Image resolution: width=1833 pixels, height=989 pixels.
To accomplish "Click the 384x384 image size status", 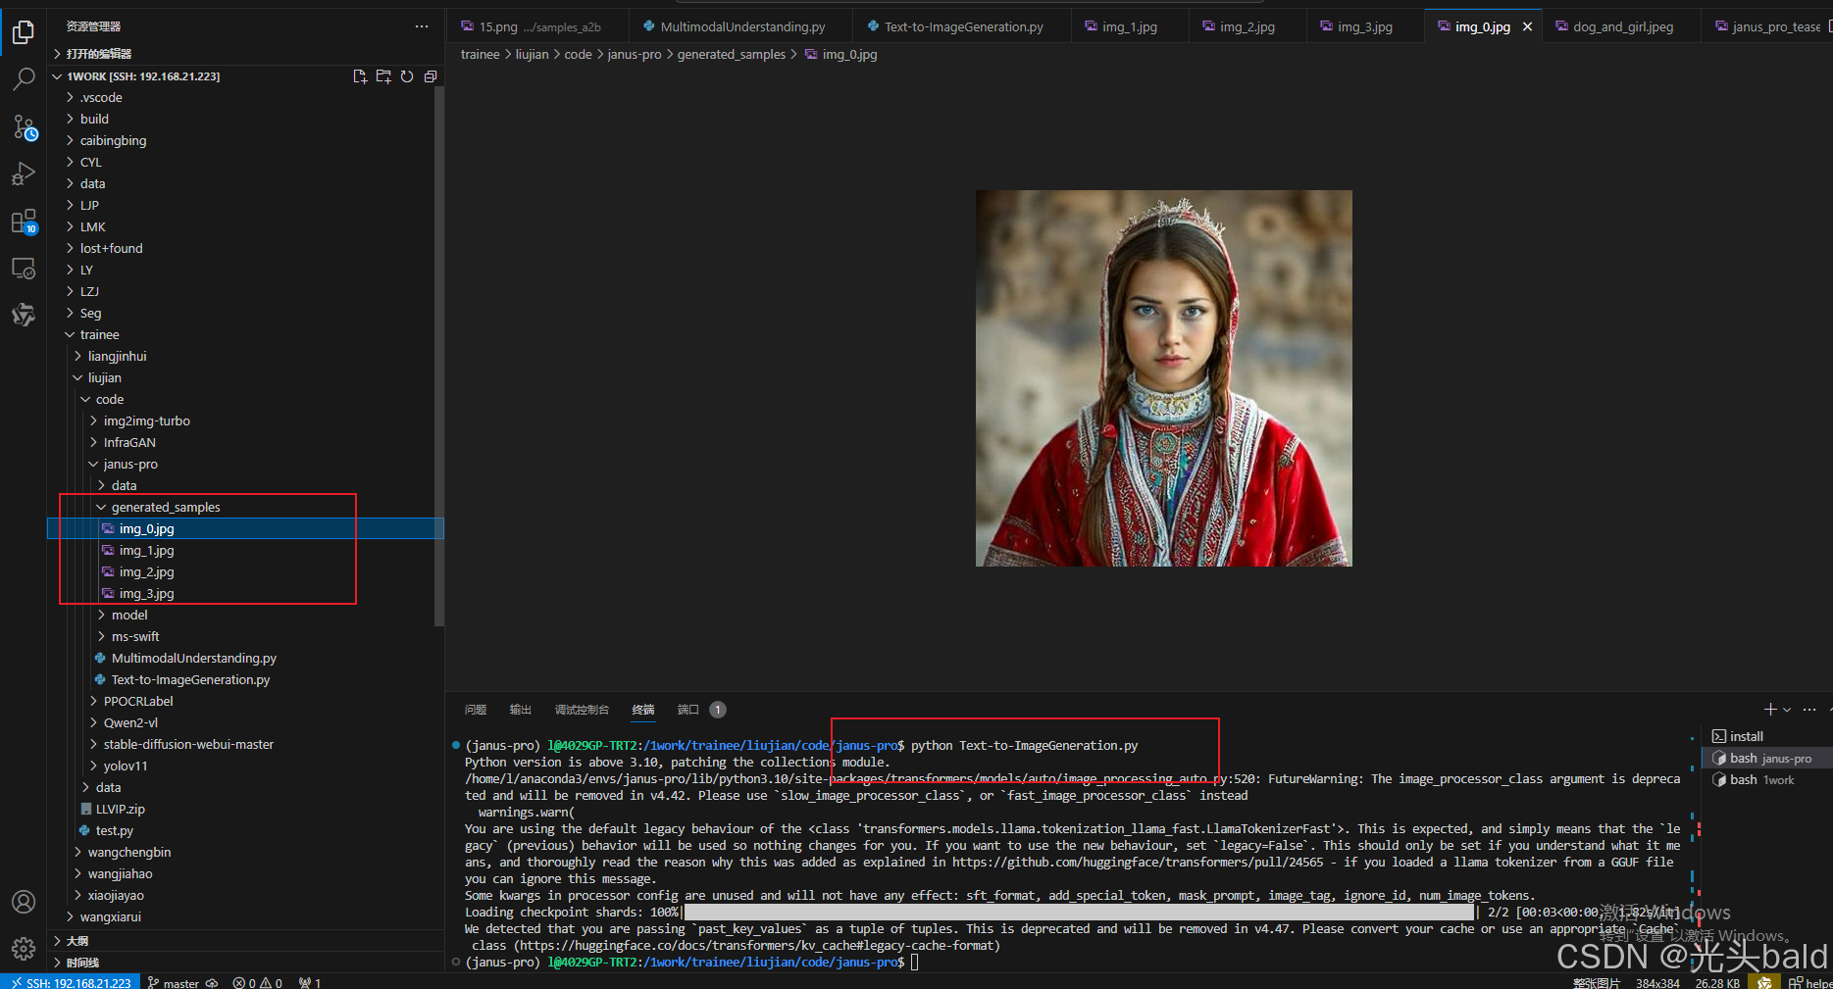I will click(x=1657, y=982).
